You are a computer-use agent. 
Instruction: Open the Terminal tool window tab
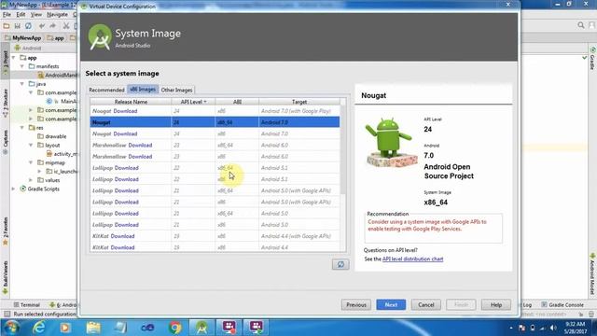pos(27,305)
